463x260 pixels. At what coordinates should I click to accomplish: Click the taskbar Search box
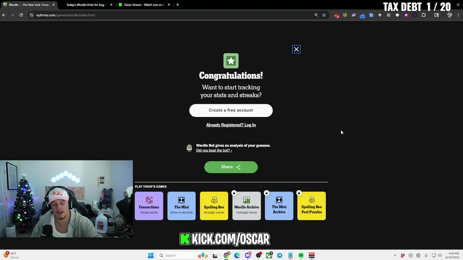pyautogui.click(x=183, y=256)
